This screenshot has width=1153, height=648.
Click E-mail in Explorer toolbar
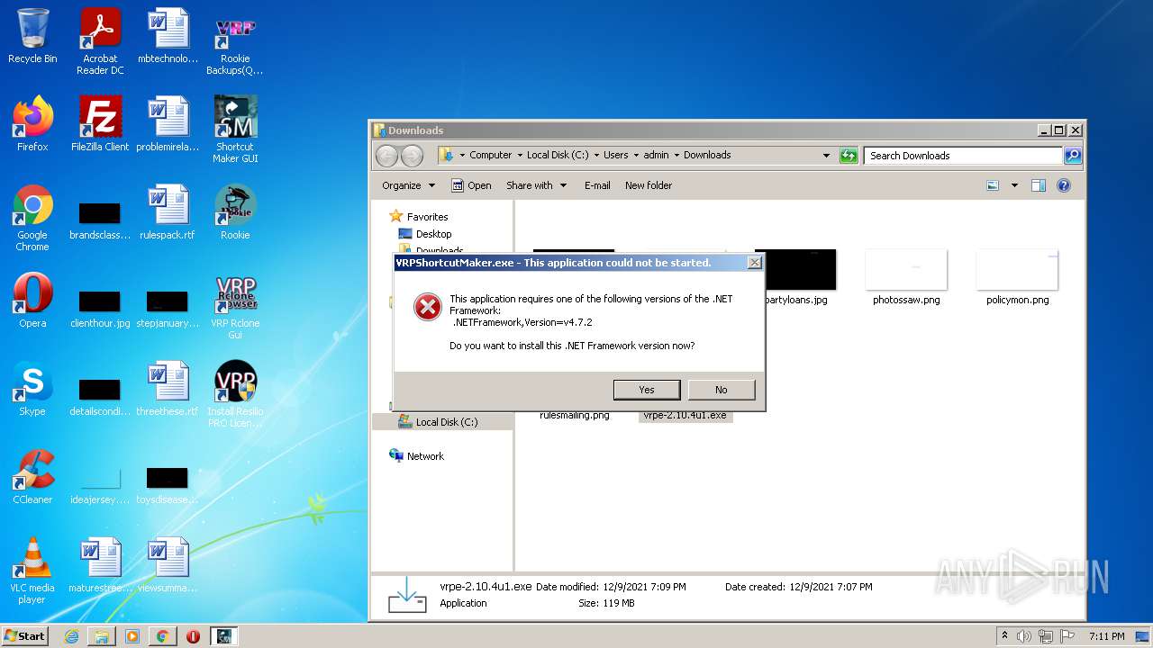pos(597,185)
